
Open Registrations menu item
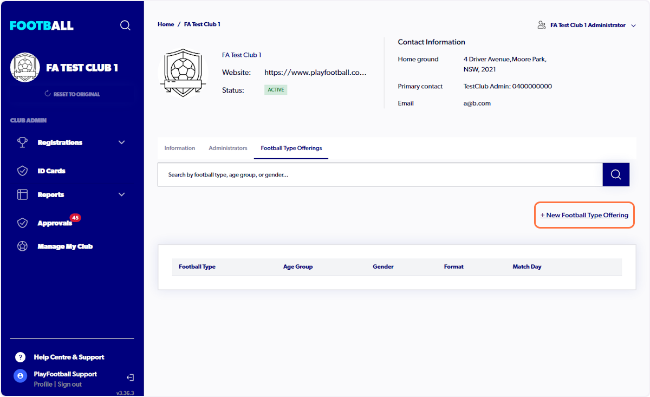pyautogui.click(x=60, y=142)
